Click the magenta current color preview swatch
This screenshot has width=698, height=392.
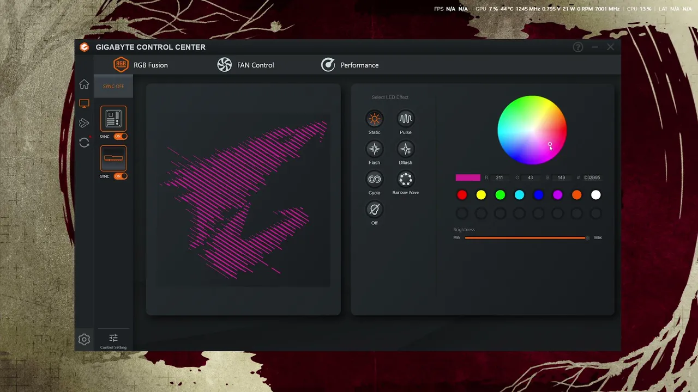tap(468, 177)
